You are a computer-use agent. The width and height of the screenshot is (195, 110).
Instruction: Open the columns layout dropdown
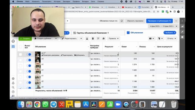click(x=151, y=38)
